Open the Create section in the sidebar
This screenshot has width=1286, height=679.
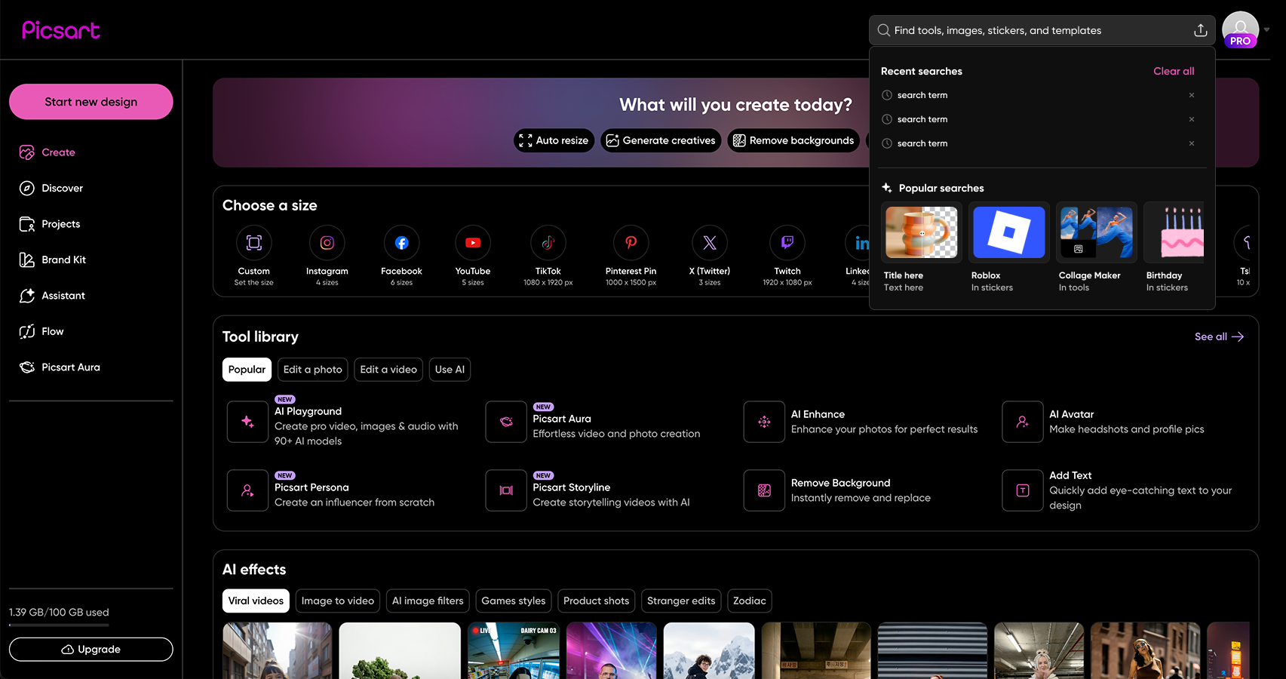[x=58, y=152]
